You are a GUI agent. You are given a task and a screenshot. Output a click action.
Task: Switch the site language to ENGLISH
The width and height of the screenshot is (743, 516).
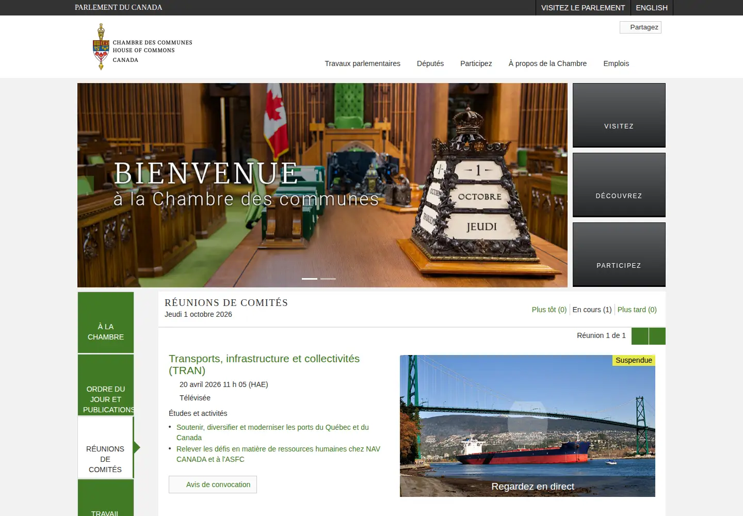(x=652, y=8)
